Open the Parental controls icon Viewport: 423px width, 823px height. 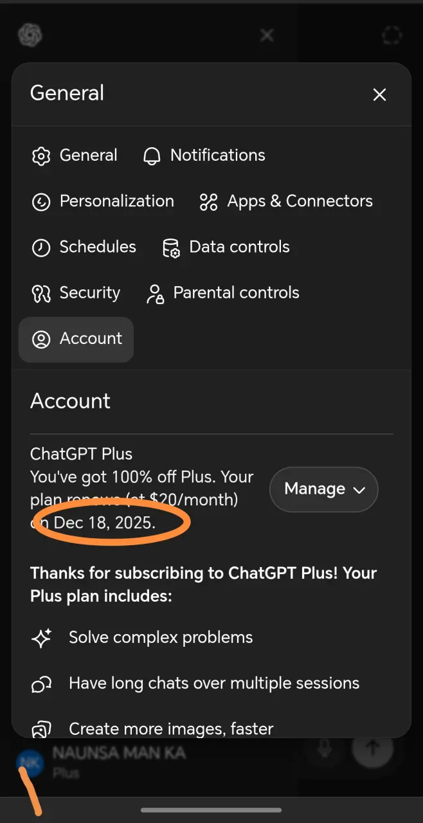(155, 293)
